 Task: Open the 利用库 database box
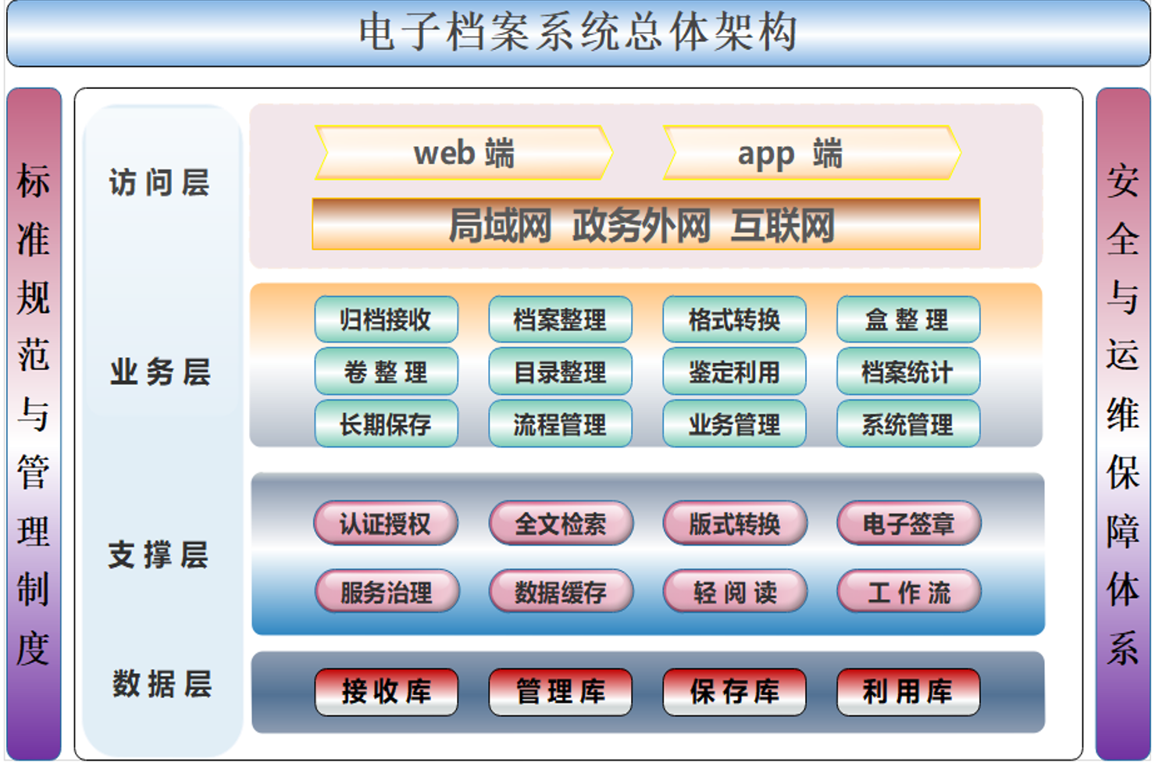908,692
